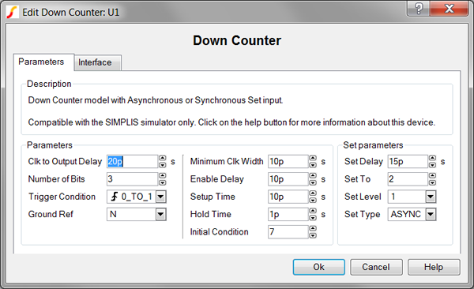Increase the Initial Condition spinner

pos(313,228)
